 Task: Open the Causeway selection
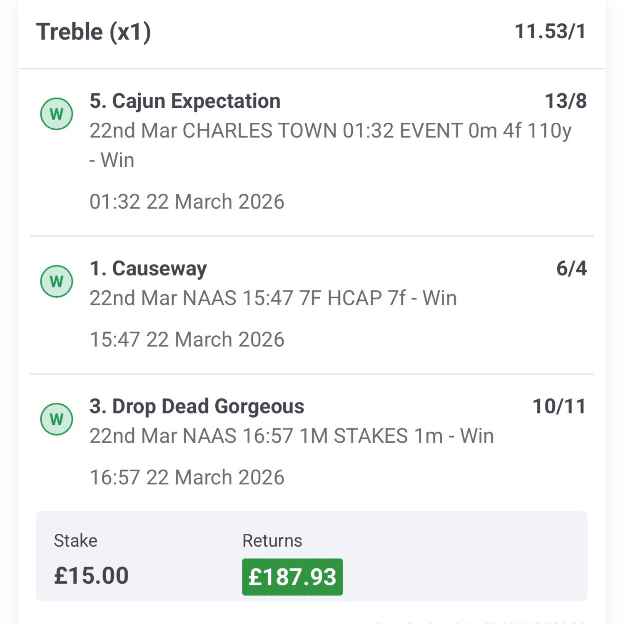[x=148, y=269]
